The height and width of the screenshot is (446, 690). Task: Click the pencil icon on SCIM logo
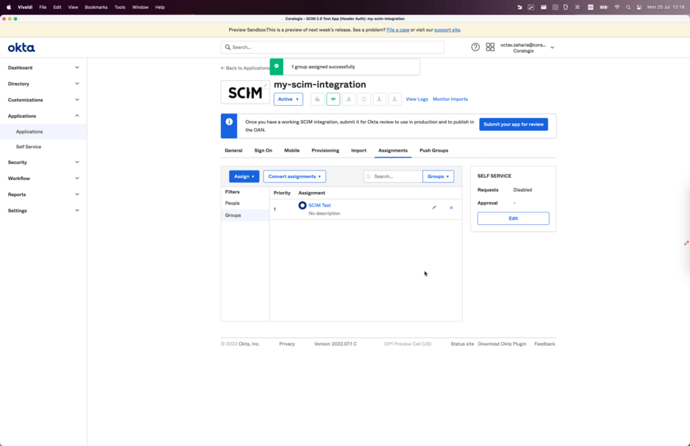point(265,86)
